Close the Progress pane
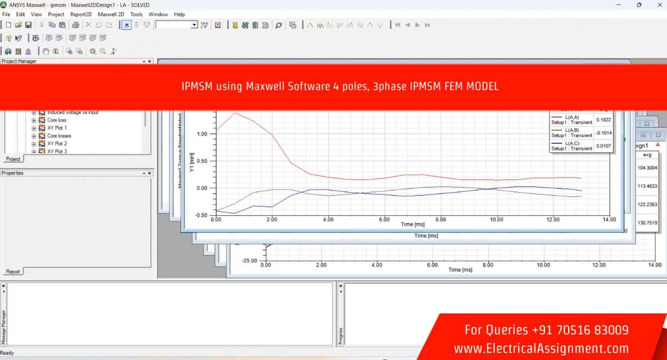This screenshot has height=360, width=667. (x=341, y=286)
